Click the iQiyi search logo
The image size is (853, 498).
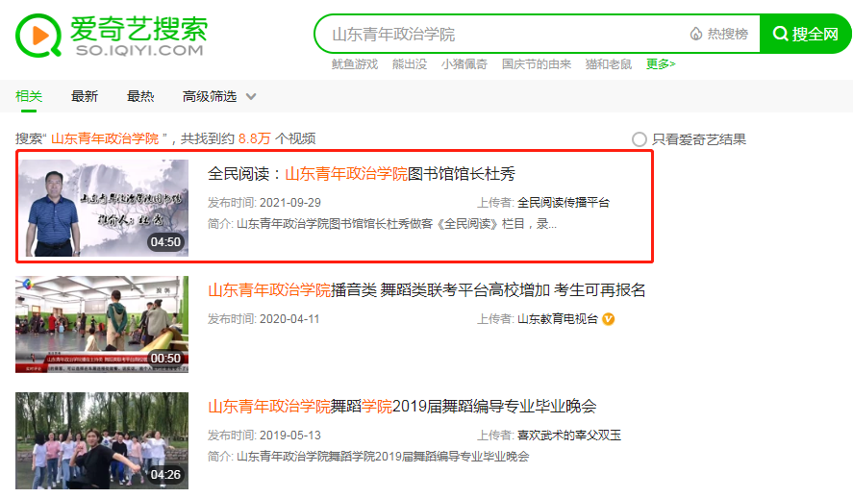(111, 36)
